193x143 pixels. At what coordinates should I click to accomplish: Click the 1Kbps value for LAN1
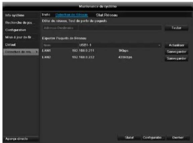pyautogui.click(x=123, y=51)
